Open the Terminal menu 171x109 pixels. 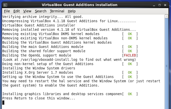coord(57,11)
